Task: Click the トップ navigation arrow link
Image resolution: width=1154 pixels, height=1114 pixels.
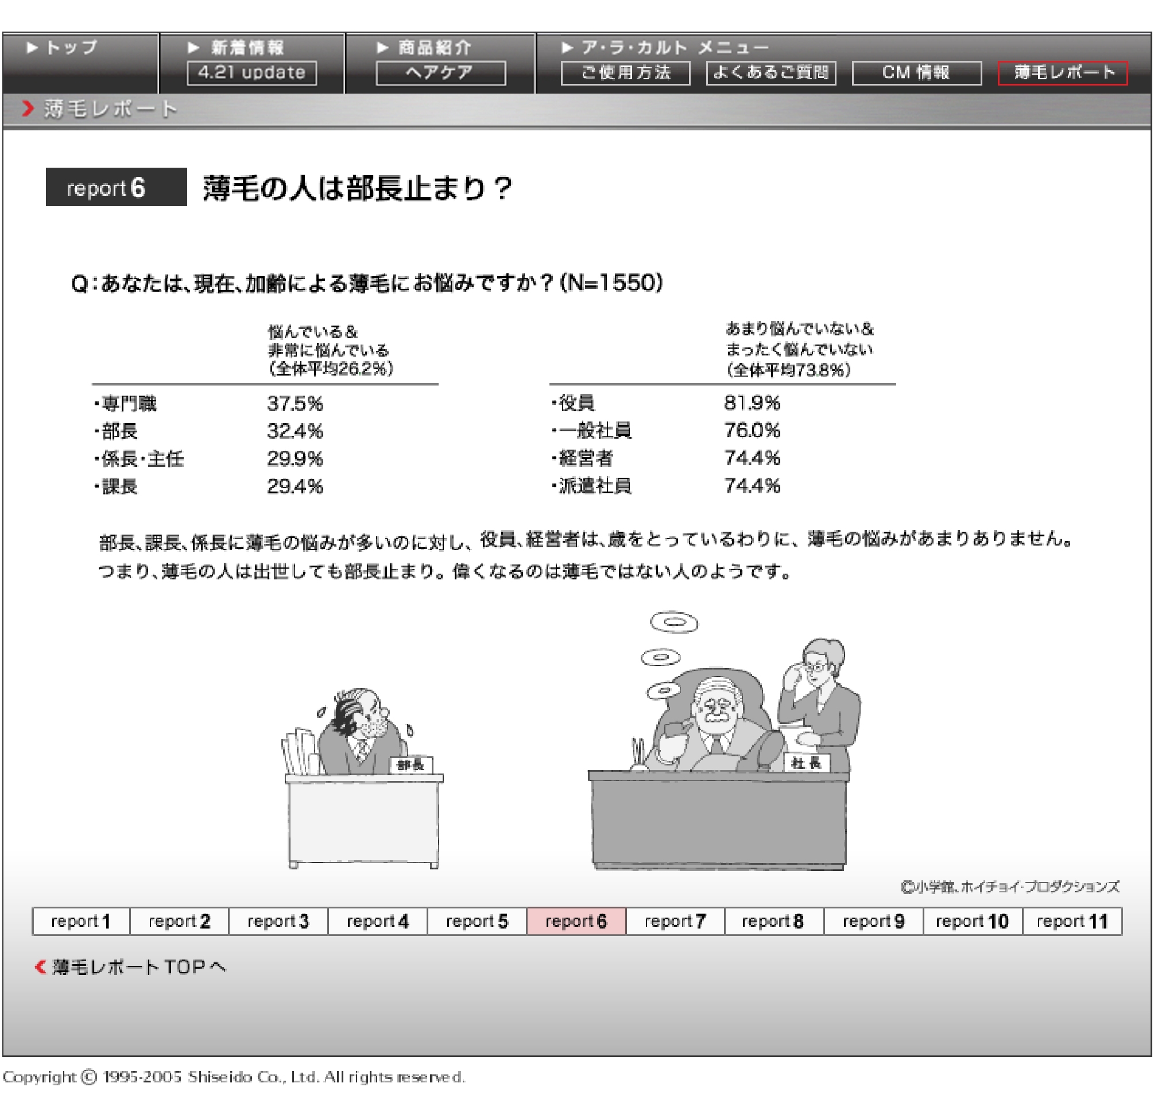Action: [62, 47]
